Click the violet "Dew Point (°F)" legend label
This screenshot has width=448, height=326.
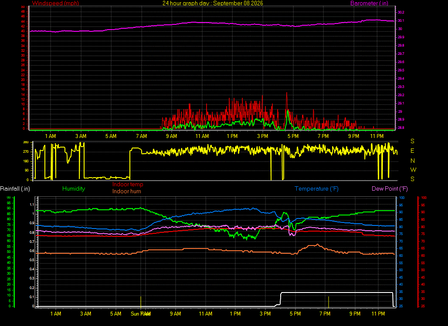click(390, 189)
